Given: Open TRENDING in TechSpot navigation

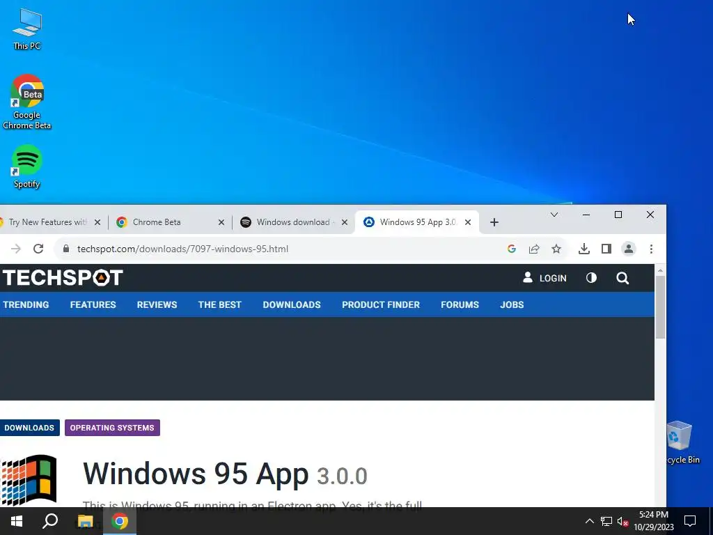Looking at the screenshot, I should coord(26,305).
